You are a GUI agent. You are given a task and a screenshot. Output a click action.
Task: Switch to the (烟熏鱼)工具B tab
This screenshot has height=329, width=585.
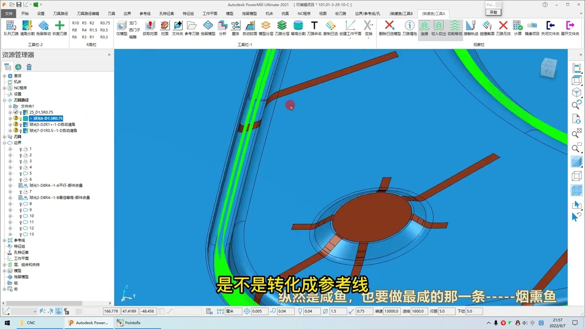pos(401,14)
